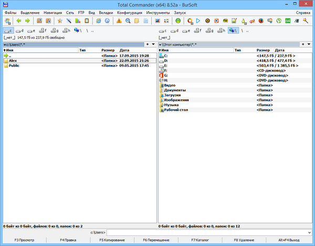Click the yellow star favorites icon
Viewport: 315px width, 246px height.
pos(60,21)
